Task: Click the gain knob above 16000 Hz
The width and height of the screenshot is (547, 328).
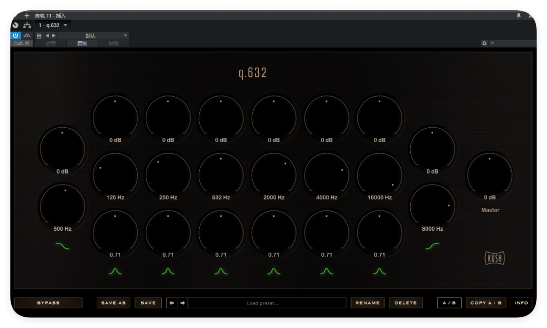Action: point(380,118)
